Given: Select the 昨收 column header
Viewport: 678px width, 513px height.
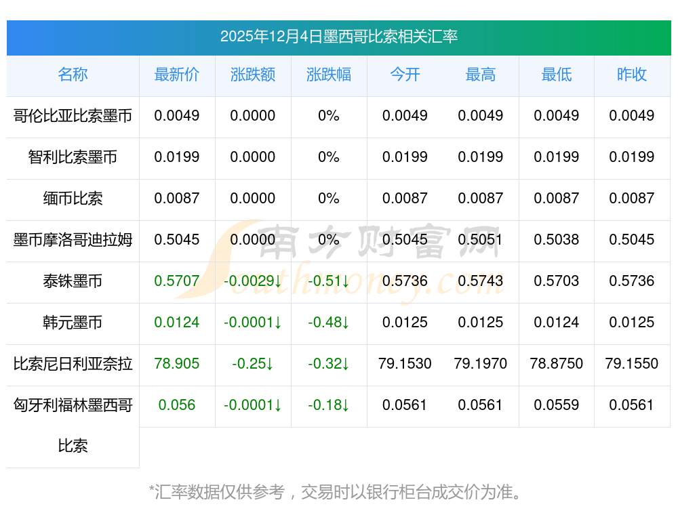Looking at the screenshot, I should [x=632, y=75].
